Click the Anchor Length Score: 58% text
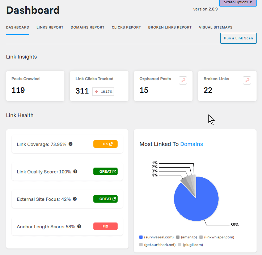262x255 pixels. click(x=46, y=227)
